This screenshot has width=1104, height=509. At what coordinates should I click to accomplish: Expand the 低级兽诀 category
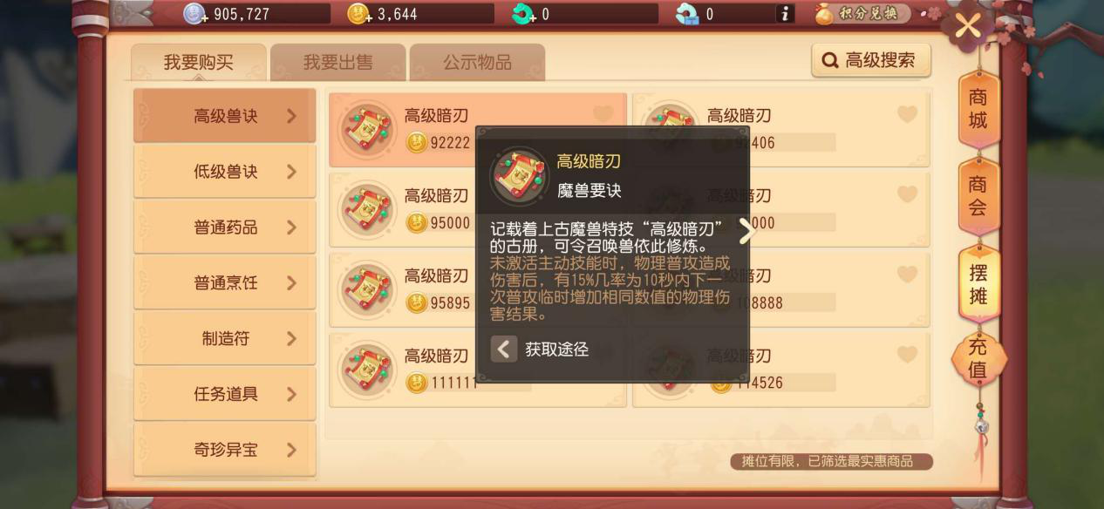(x=224, y=172)
